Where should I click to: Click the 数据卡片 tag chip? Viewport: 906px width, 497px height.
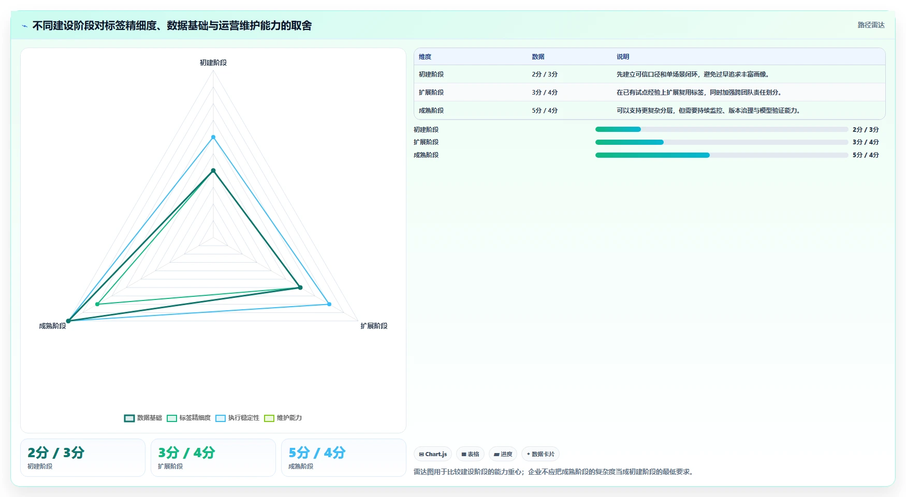click(x=540, y=454)
